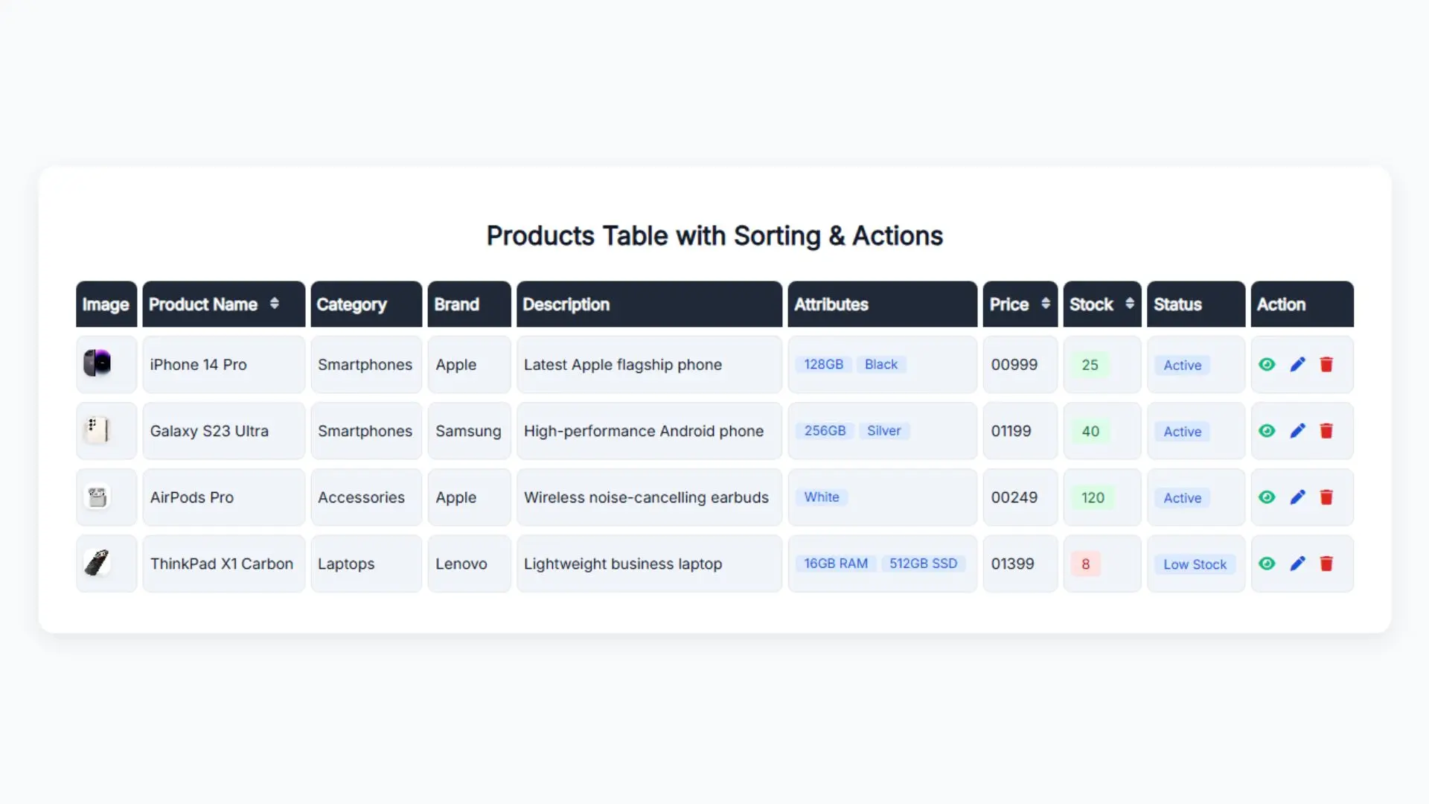1429x804 pixels.
Task: View the ThinkPad X1 Carbon product
Action: (x=1267, y=564)
